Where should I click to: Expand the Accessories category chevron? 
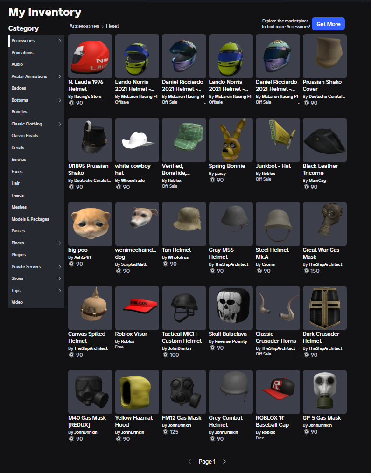60,41
